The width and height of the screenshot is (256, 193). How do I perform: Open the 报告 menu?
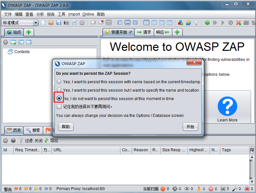click(x=51, y=14)
